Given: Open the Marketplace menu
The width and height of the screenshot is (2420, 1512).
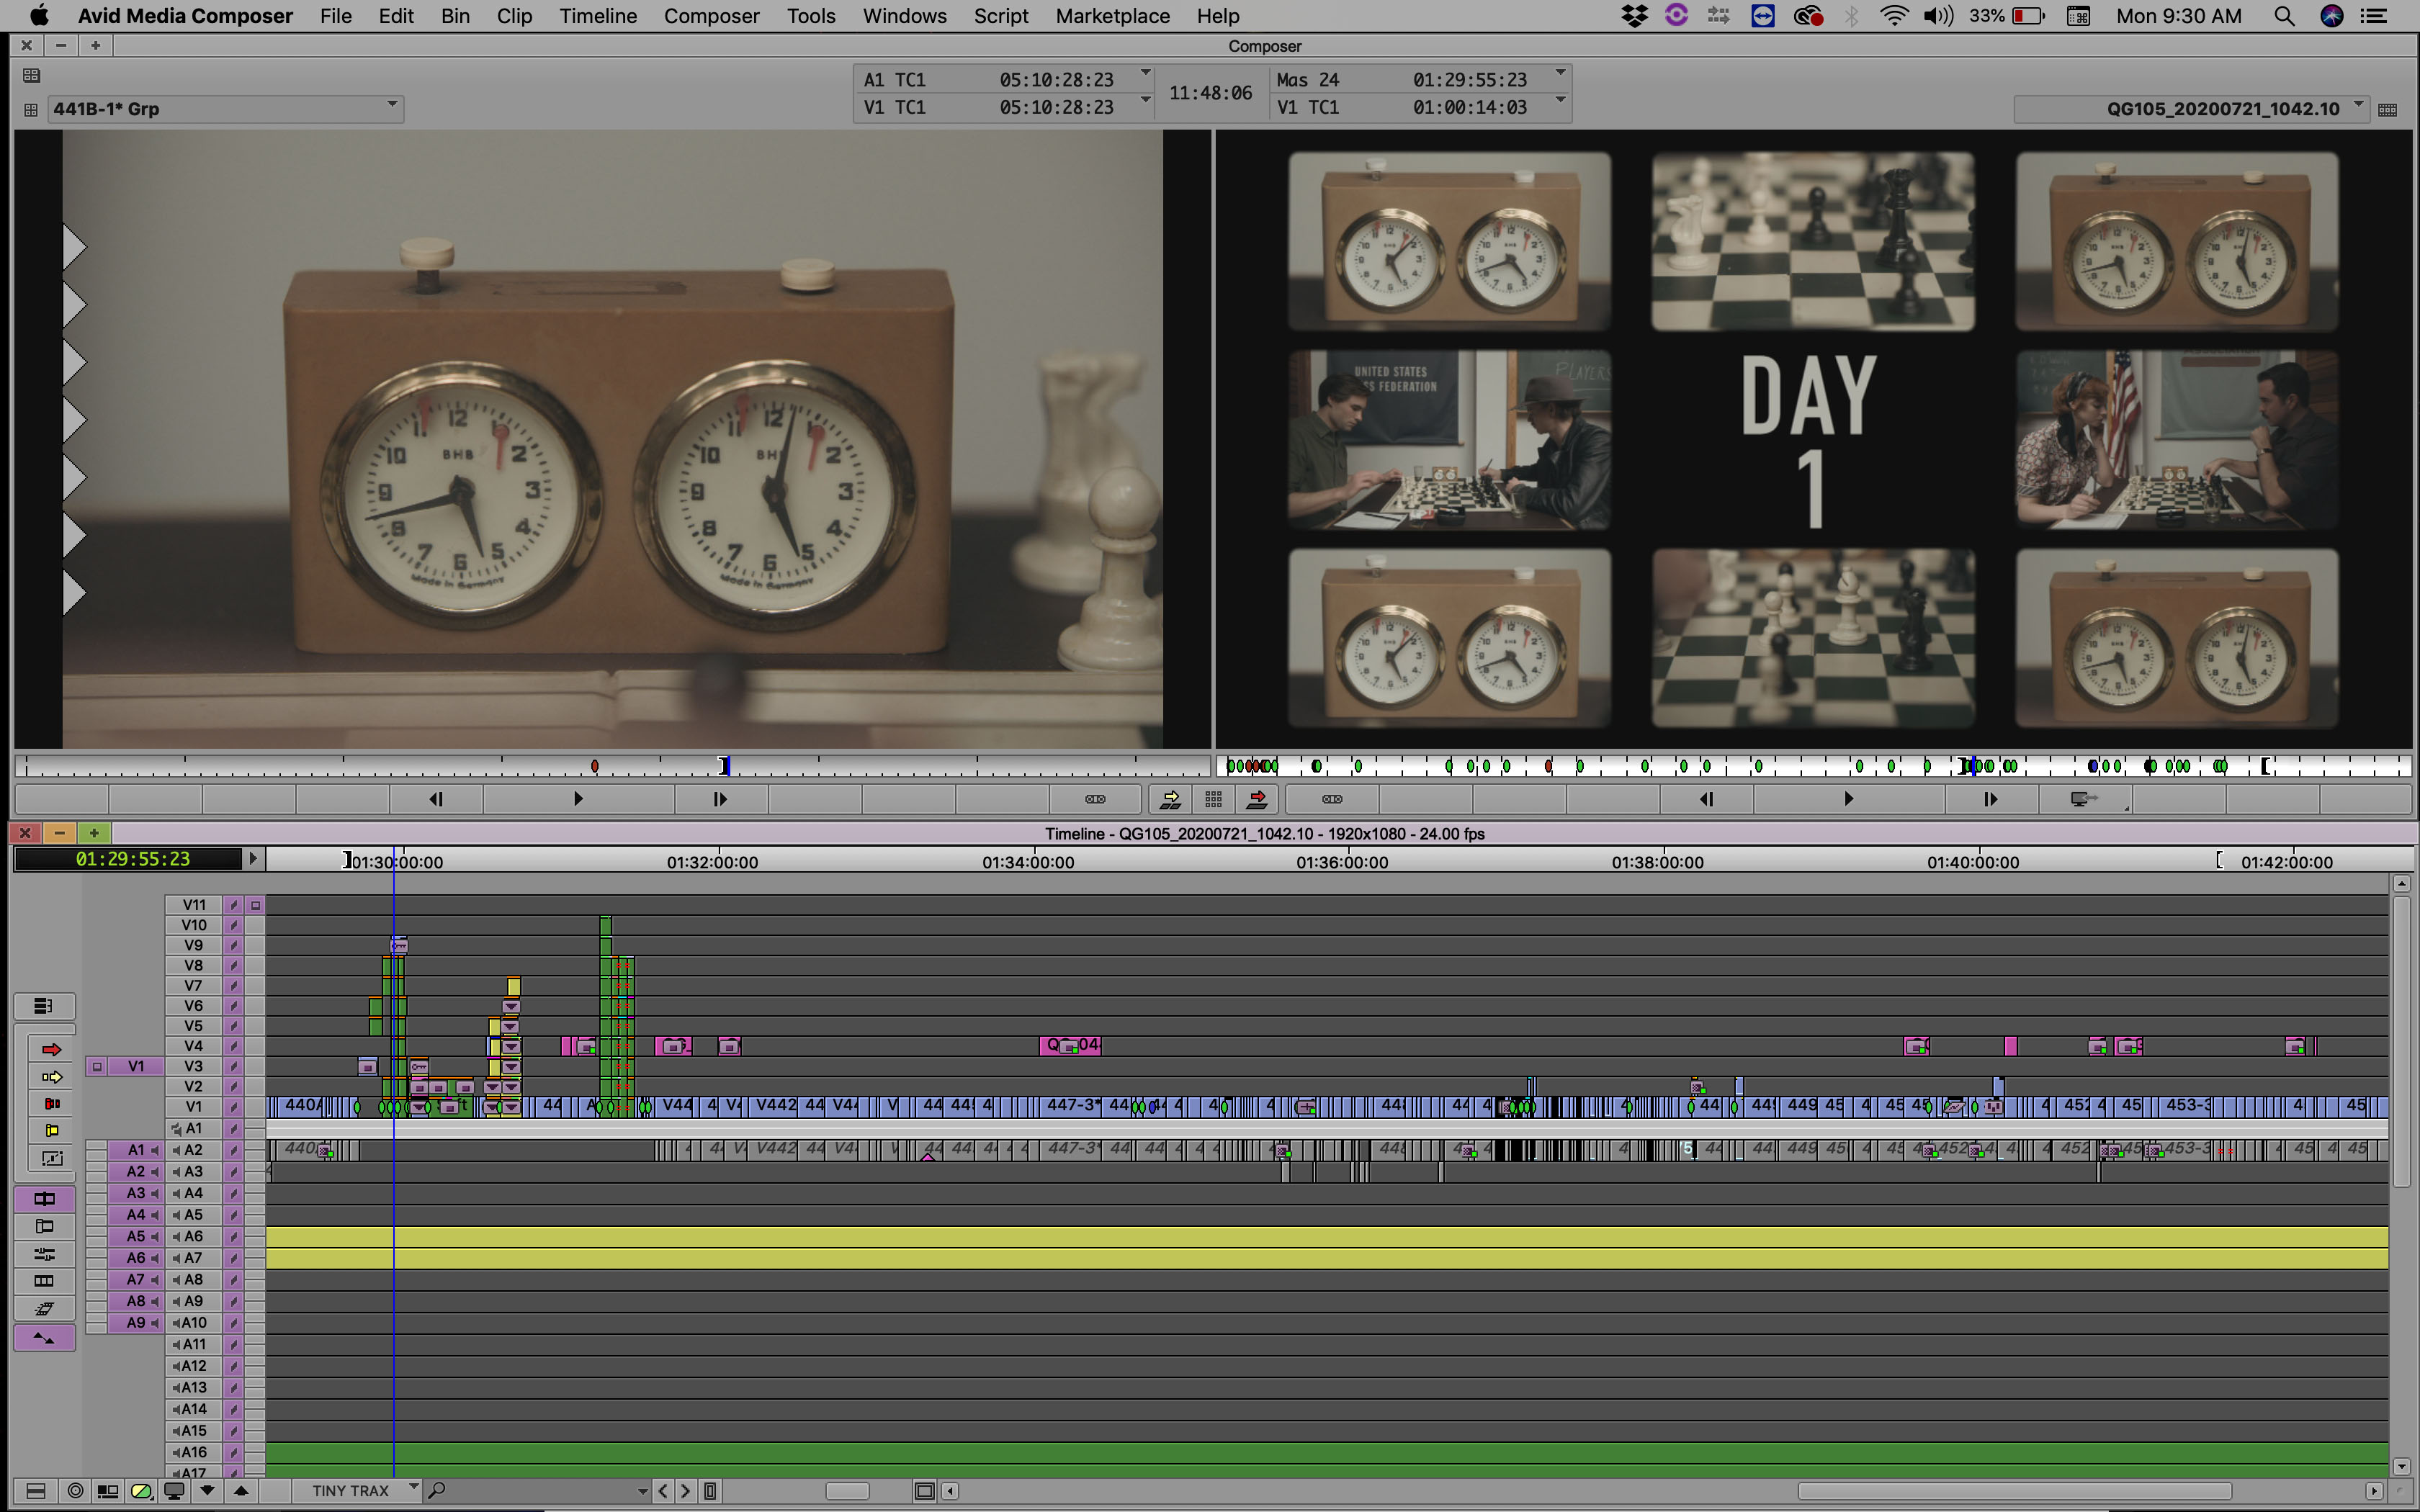Looking at the screenshot, I should [1112, 16].
